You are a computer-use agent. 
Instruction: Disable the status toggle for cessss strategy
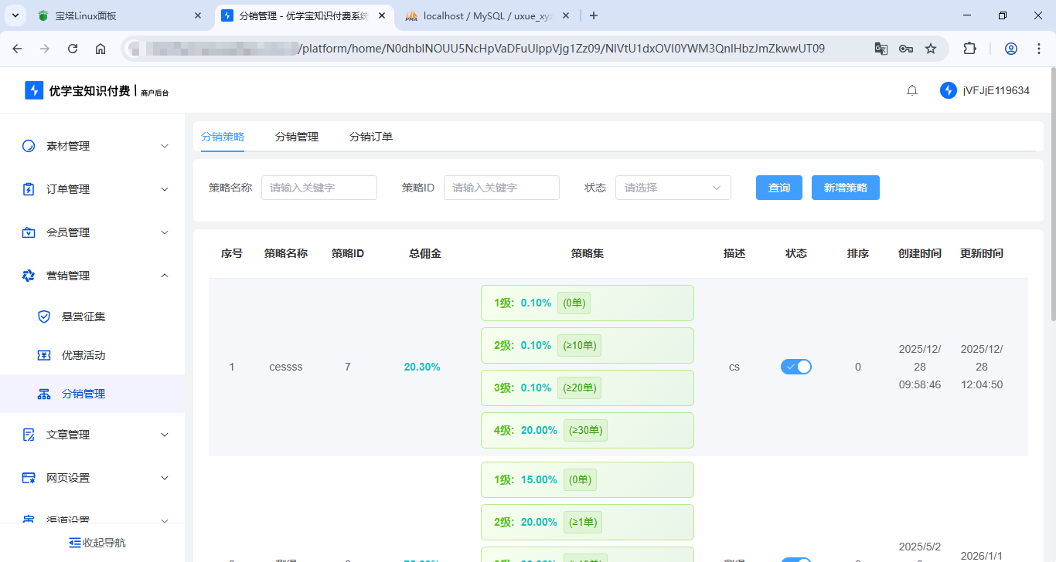[x=796, y=367]
